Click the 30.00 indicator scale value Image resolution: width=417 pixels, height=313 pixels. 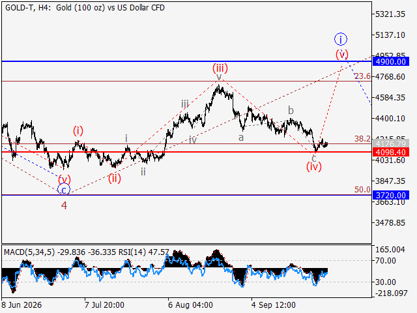(386, 282)
